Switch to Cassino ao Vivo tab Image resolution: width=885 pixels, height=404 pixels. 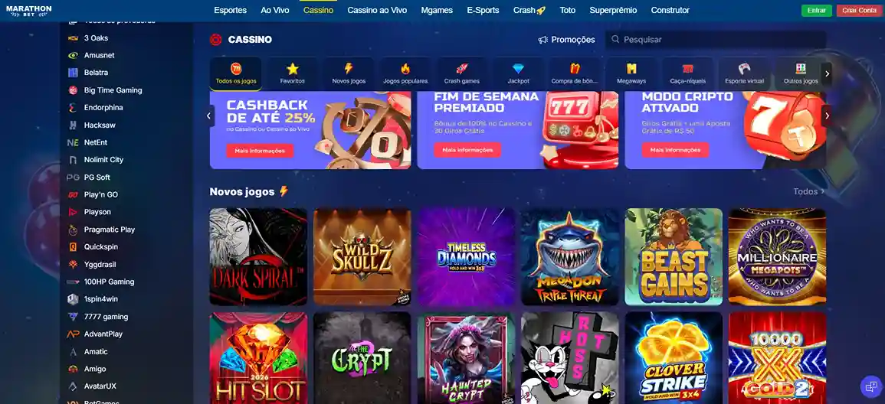pos(377,10)
